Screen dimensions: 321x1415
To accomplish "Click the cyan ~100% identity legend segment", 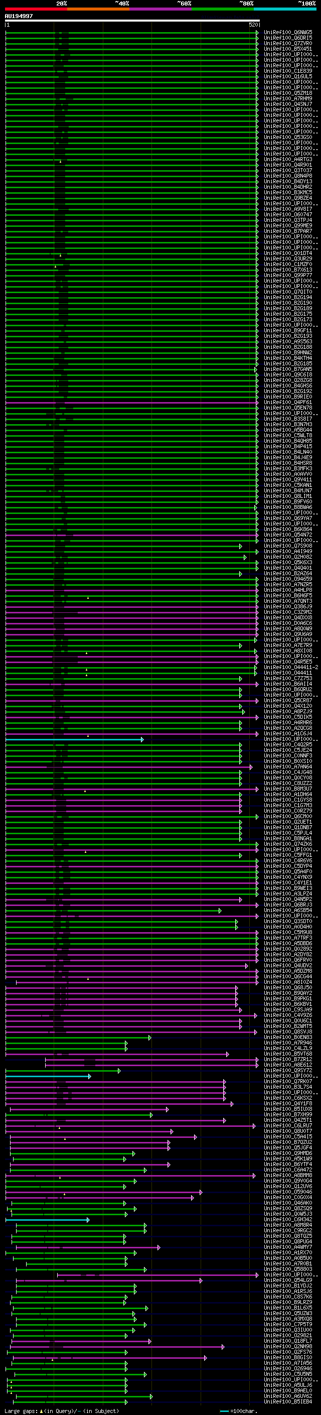I will pyautogui.click(x=285, y=10).
